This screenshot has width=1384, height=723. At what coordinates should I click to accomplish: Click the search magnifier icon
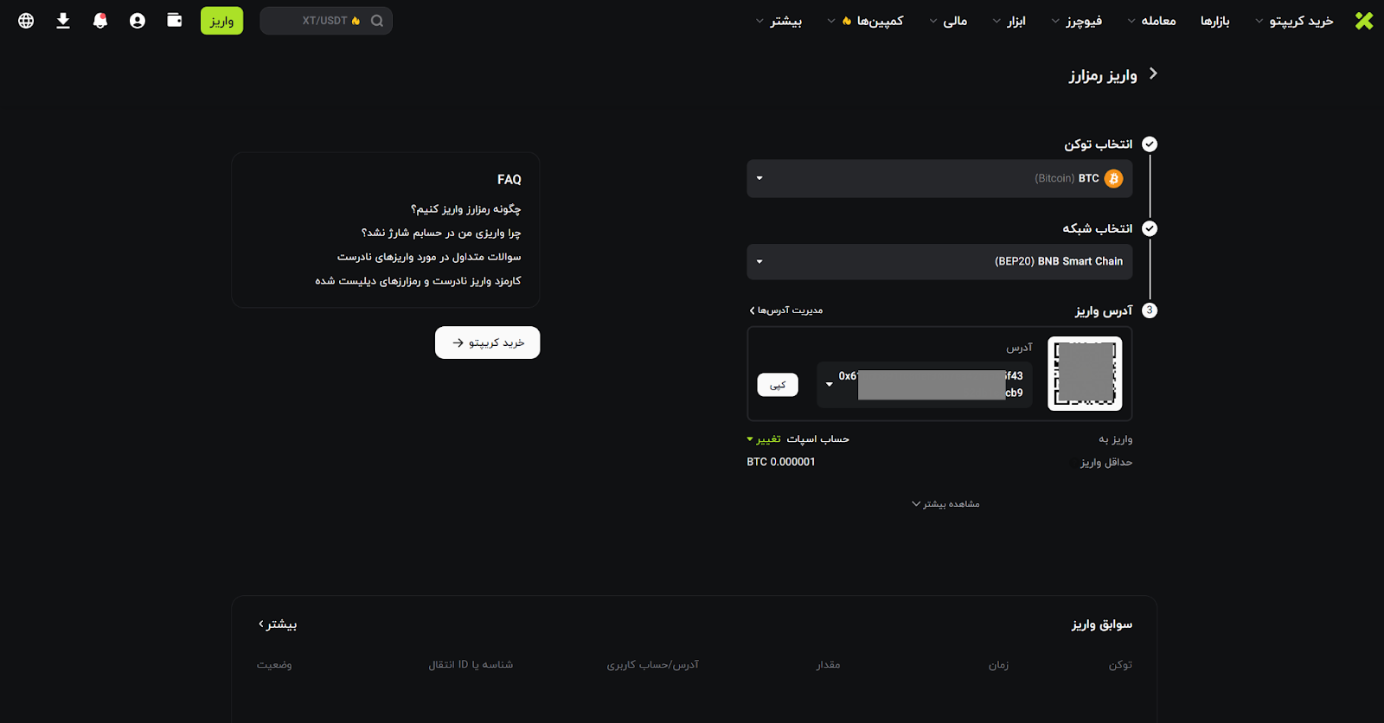pyautogui.click(x=377, y=21)
